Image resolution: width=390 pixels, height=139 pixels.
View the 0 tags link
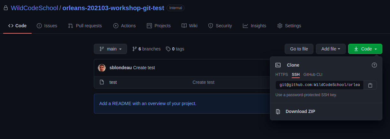pyautogui.click(x=175, y=49)
